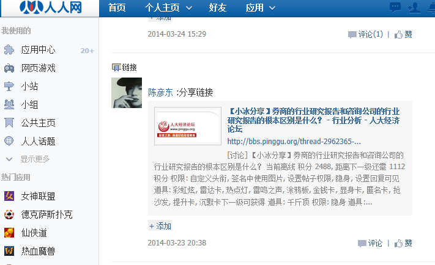Image resolution: width=435 pixels, height=265 pixels.
Task: Open the 小组 group icon
Action: pos(9,104)
